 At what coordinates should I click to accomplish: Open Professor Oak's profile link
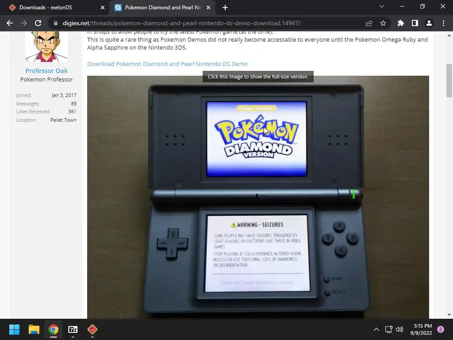(46, 71)
